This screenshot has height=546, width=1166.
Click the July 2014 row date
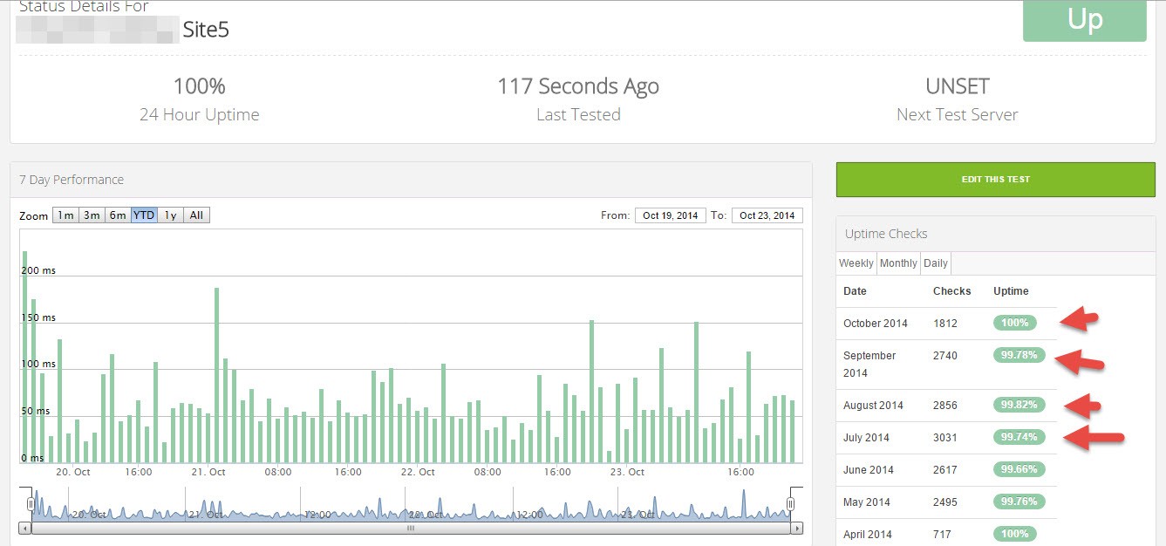pyautogui.click(x=866, y=438)
